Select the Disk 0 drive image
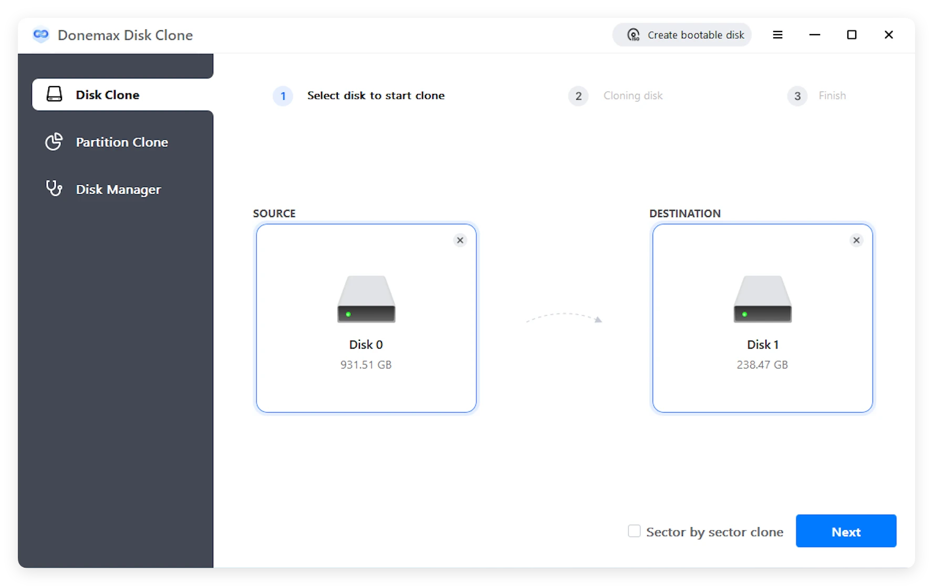933x586 pixels. coord(366,299)
